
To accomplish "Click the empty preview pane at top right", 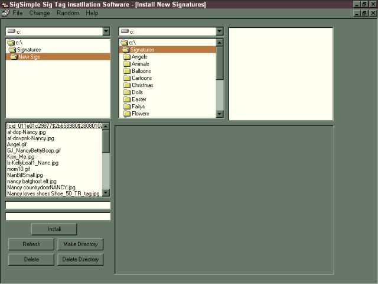I will (281, 74).
